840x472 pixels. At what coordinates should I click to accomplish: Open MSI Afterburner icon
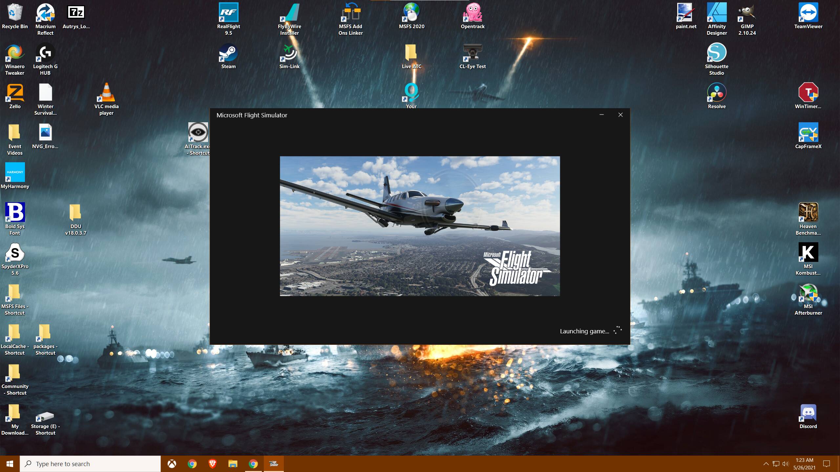point(808,299)
